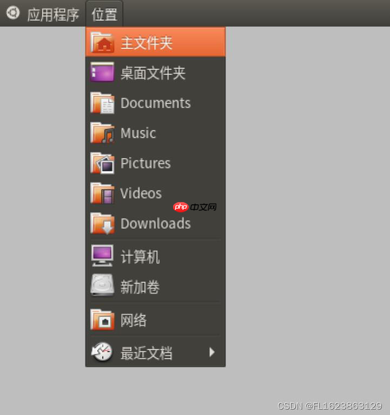Click the hard drive icon beside 新加卷
Image resolution: width=390 pixels, height=415 pixels.
coord(102,286)
